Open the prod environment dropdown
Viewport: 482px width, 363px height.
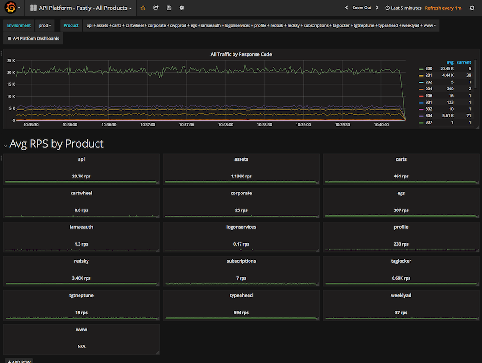45,25
